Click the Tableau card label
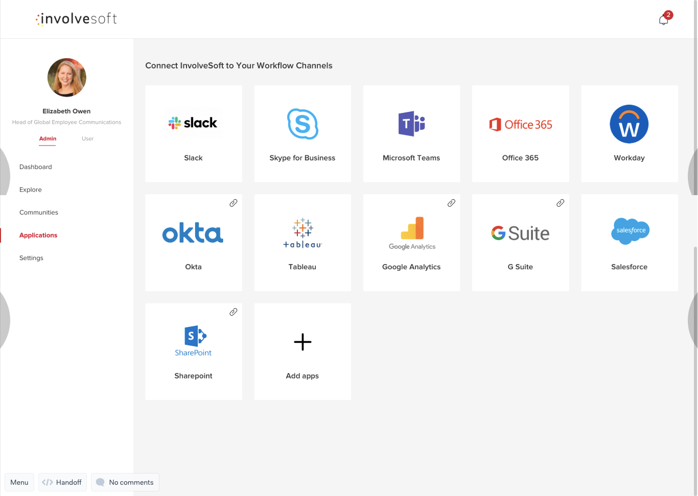The height and width of the screenshot is (496, 698). tap(303, 267)
